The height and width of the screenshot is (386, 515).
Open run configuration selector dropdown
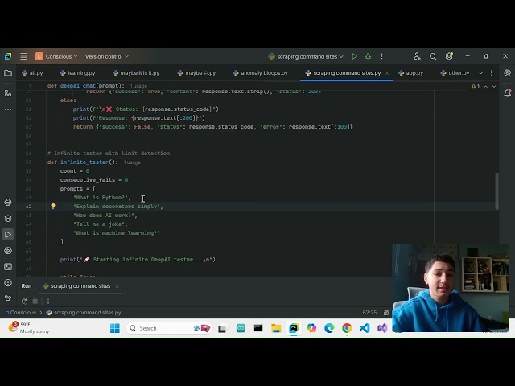coord(306,56)
